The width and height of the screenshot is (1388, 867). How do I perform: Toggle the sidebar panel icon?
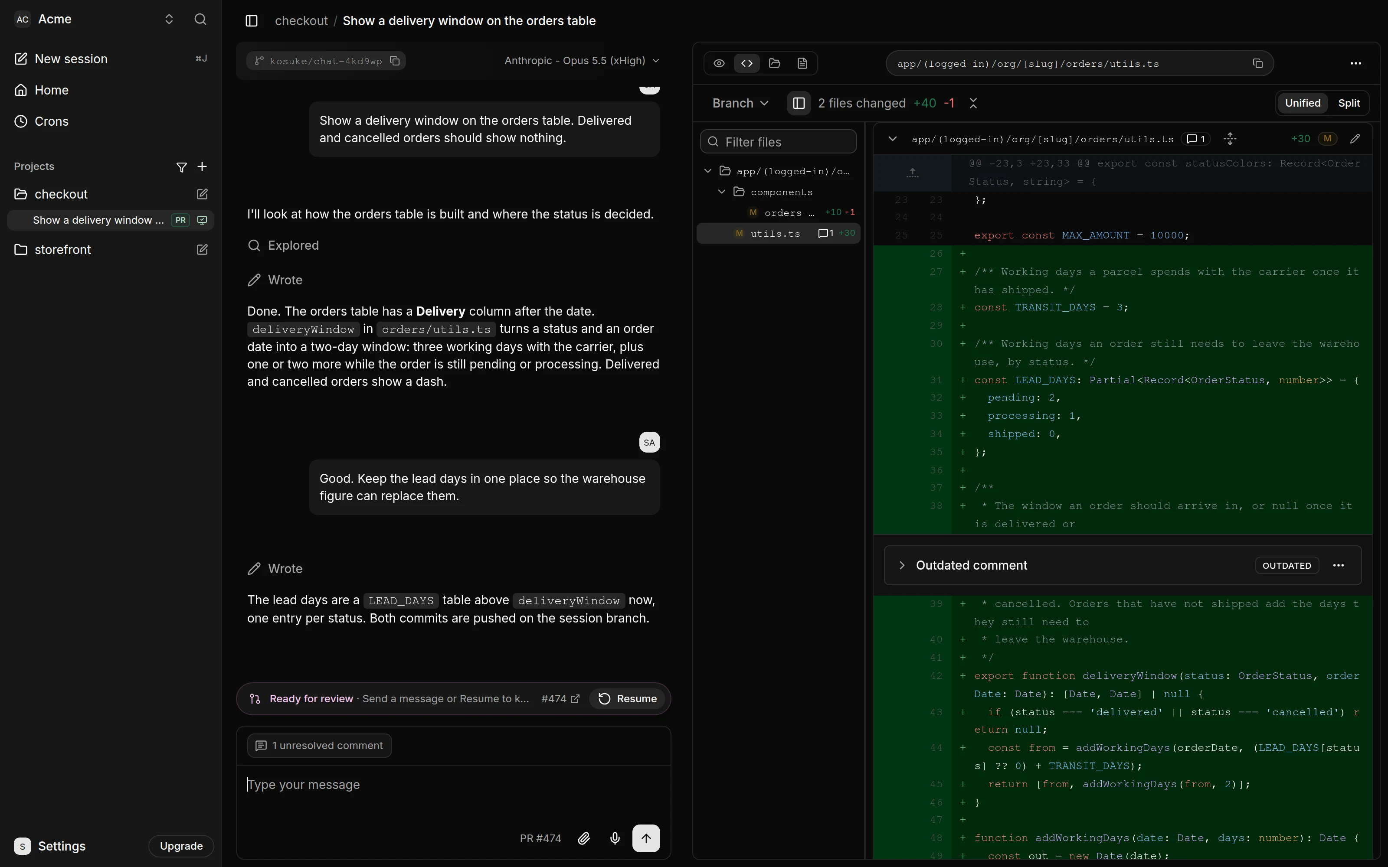(x=251, y=21)
